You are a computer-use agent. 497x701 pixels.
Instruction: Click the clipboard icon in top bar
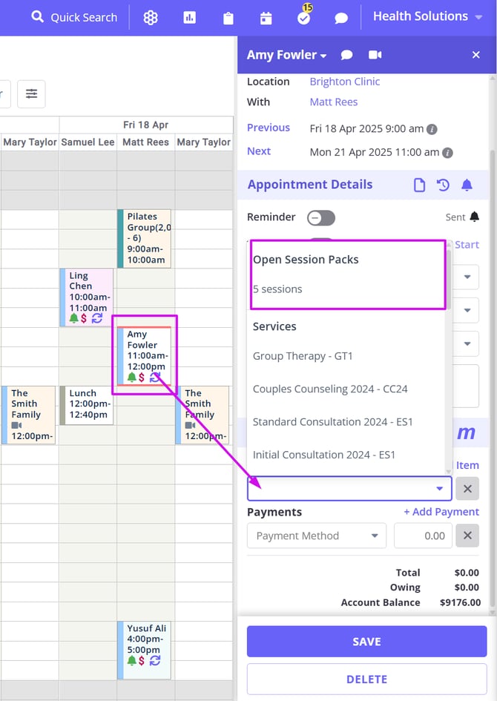pos(228,18)
